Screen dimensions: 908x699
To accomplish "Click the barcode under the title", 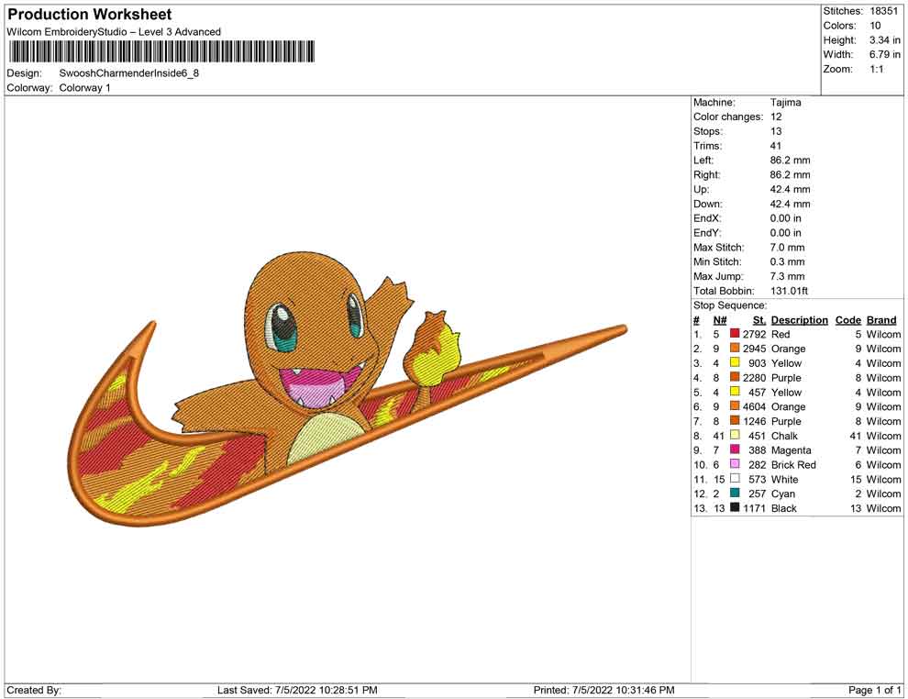I will [x=161, y=51].
